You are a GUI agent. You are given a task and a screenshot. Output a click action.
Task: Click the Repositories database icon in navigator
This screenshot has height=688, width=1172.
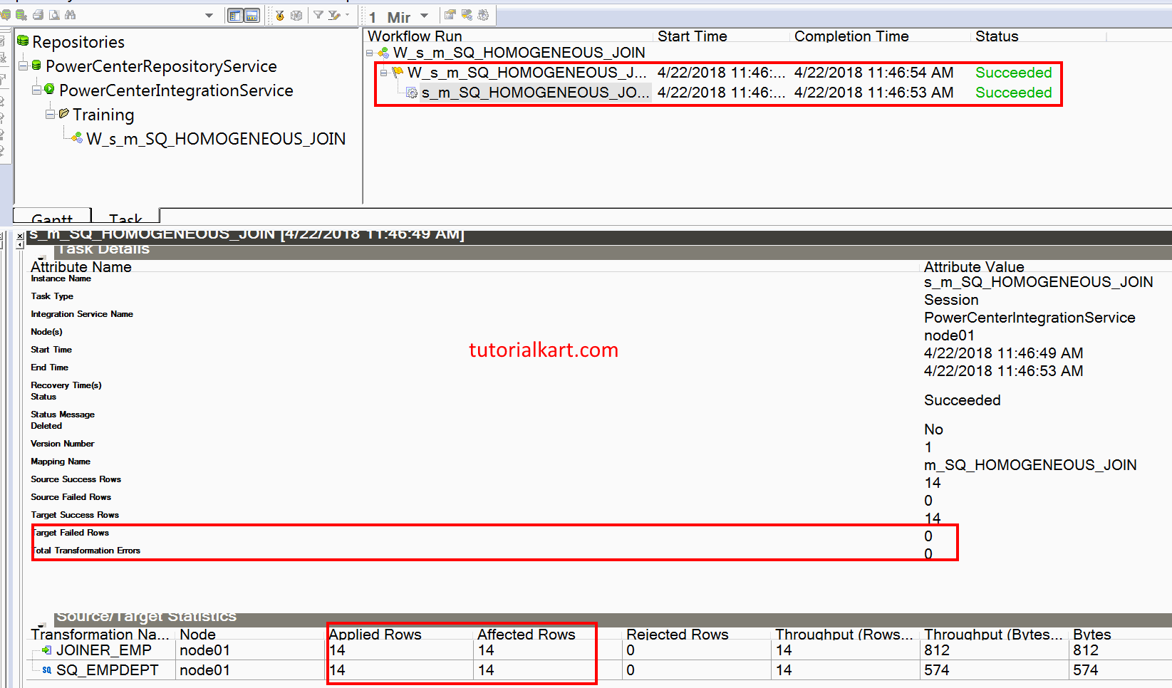click(x=24, y=41)
